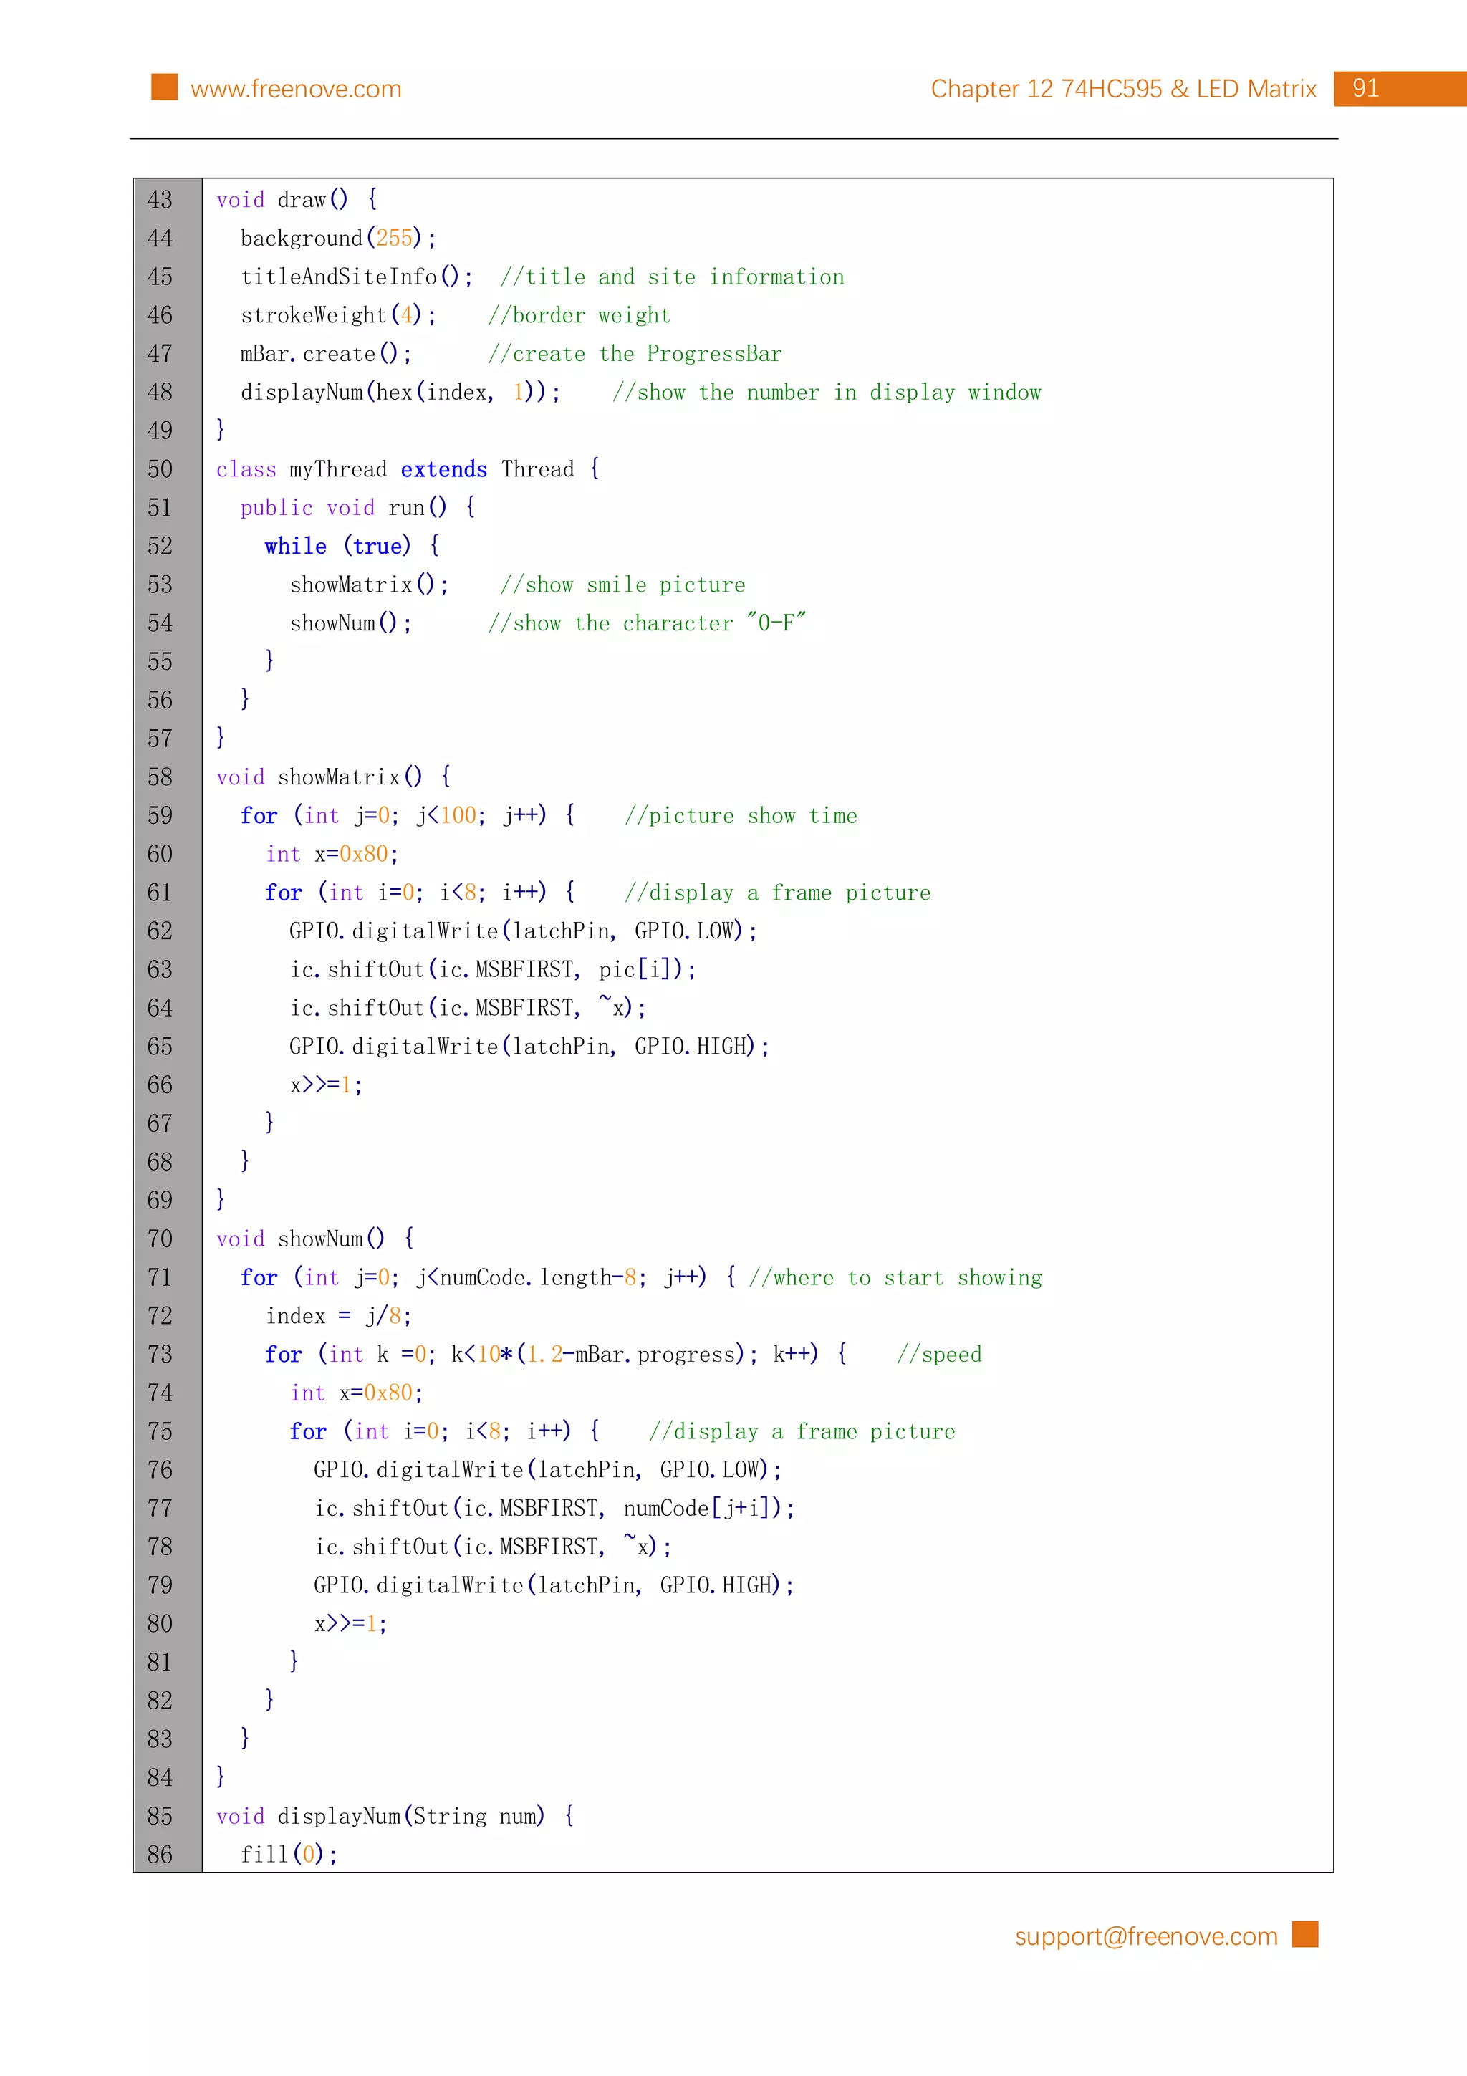Click 'int x=0x80;' on line 74
This screenshot has width=1467, height=2076.
pyautogui.click(x=356, y=1393)
